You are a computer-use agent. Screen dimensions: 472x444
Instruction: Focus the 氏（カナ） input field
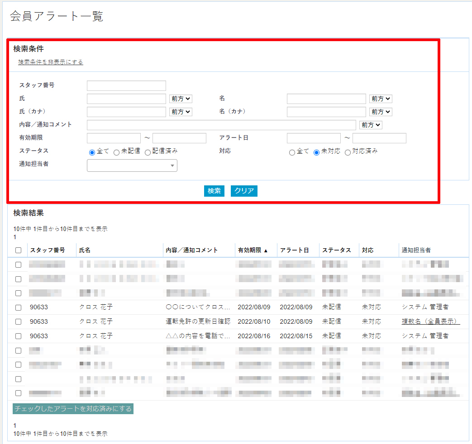coord(126,112)
